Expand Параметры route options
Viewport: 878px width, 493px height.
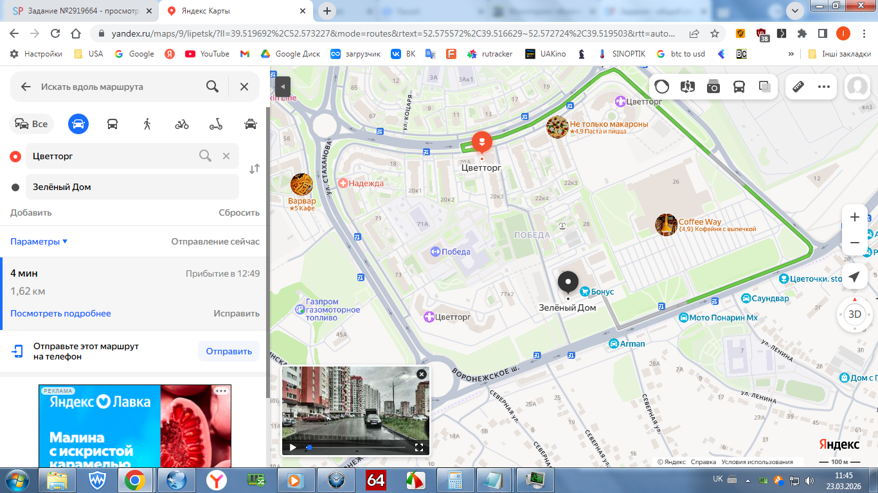tap(39, 241)
